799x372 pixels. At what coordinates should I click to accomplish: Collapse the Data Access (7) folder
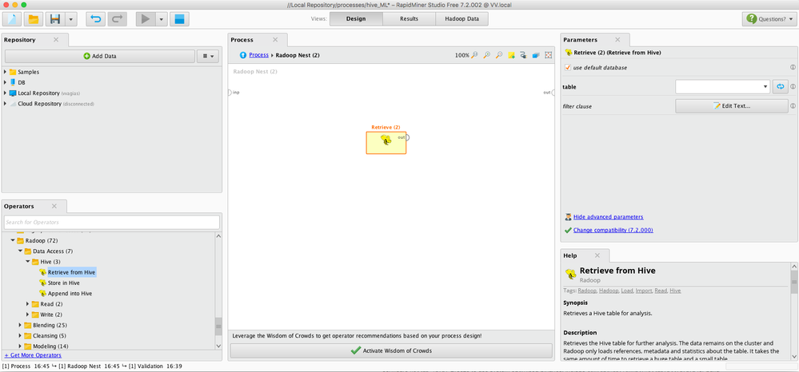pyautogui.click(x=20, y=251)
